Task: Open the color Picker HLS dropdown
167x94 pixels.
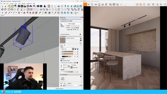Action: click(x=68, y=49)
